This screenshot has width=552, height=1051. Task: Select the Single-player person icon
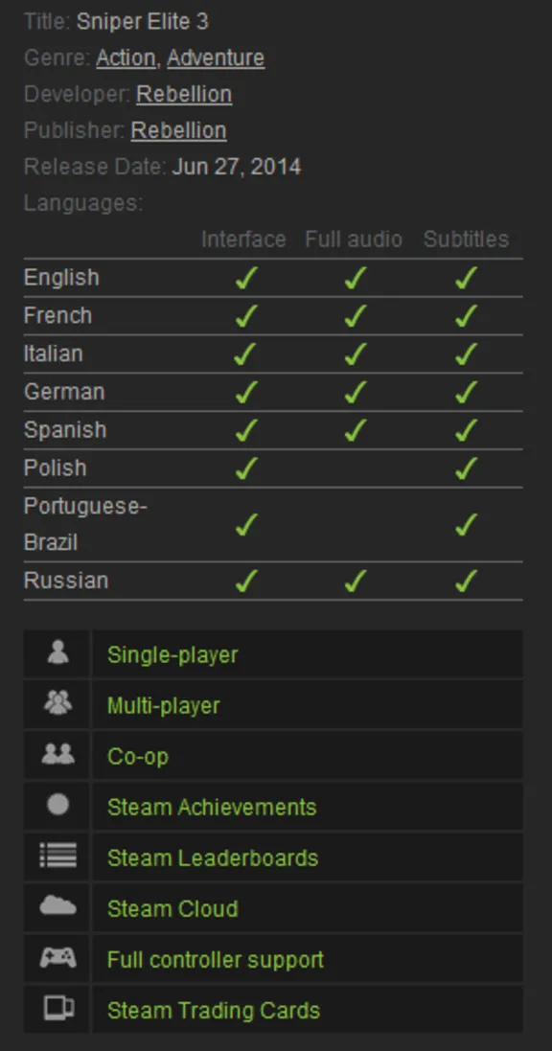tap(56, 654)
